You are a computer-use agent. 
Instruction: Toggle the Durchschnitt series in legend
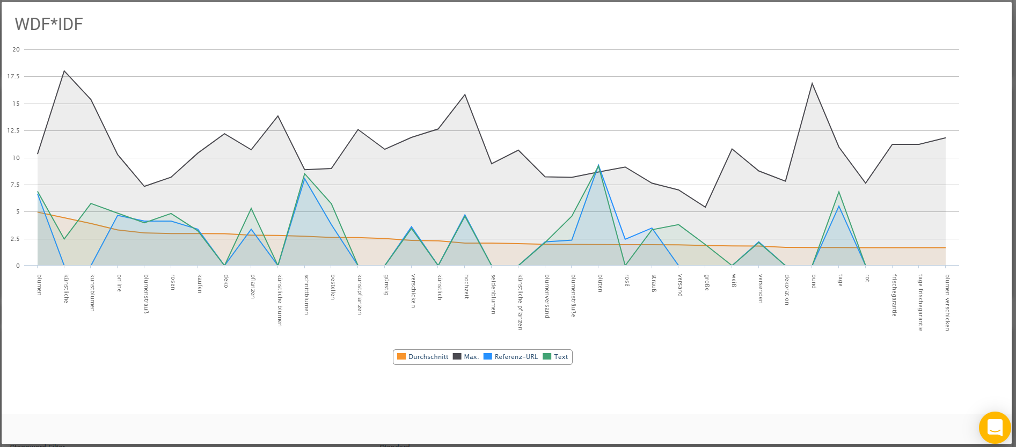422,357
